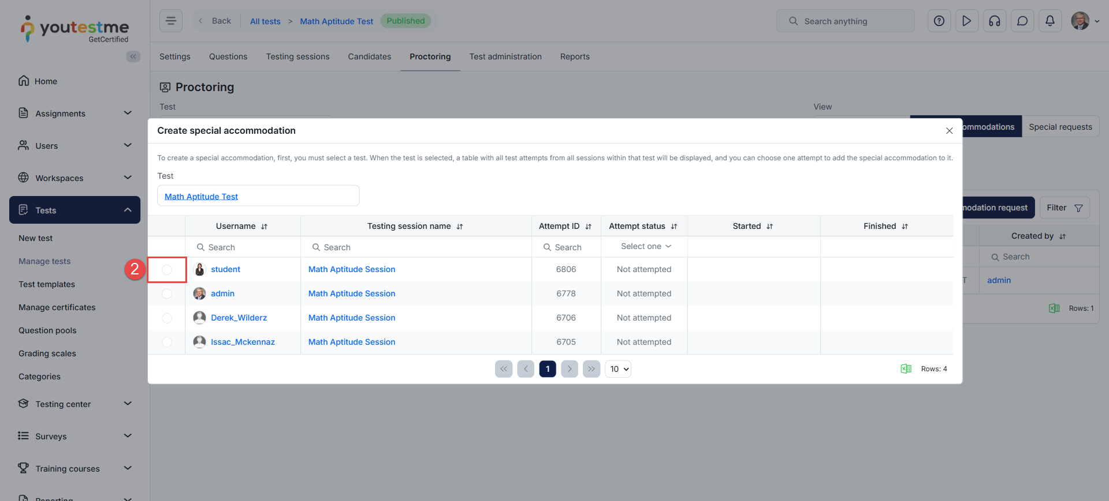Click the play video icon in header
The image size is (1109, 501).
tap(967, 21)
